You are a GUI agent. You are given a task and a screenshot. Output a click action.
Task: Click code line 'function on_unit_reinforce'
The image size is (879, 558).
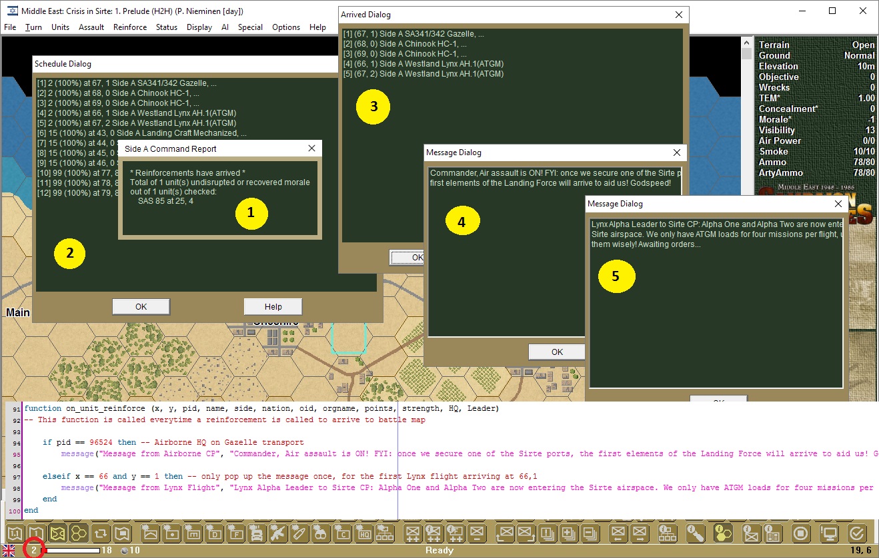pos(261,408)
